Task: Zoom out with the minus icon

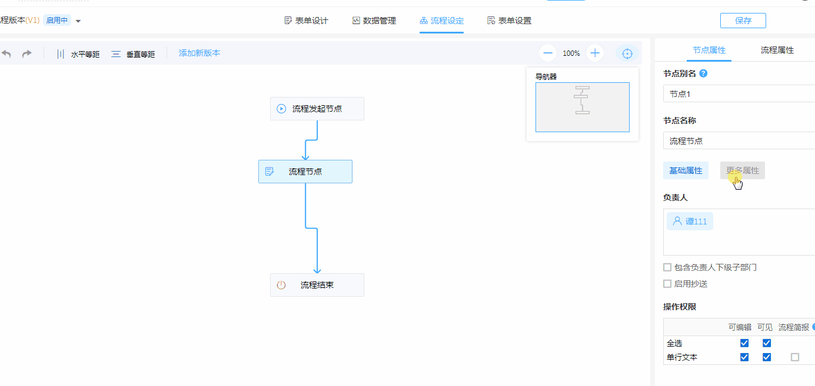Action: (548, 53)
